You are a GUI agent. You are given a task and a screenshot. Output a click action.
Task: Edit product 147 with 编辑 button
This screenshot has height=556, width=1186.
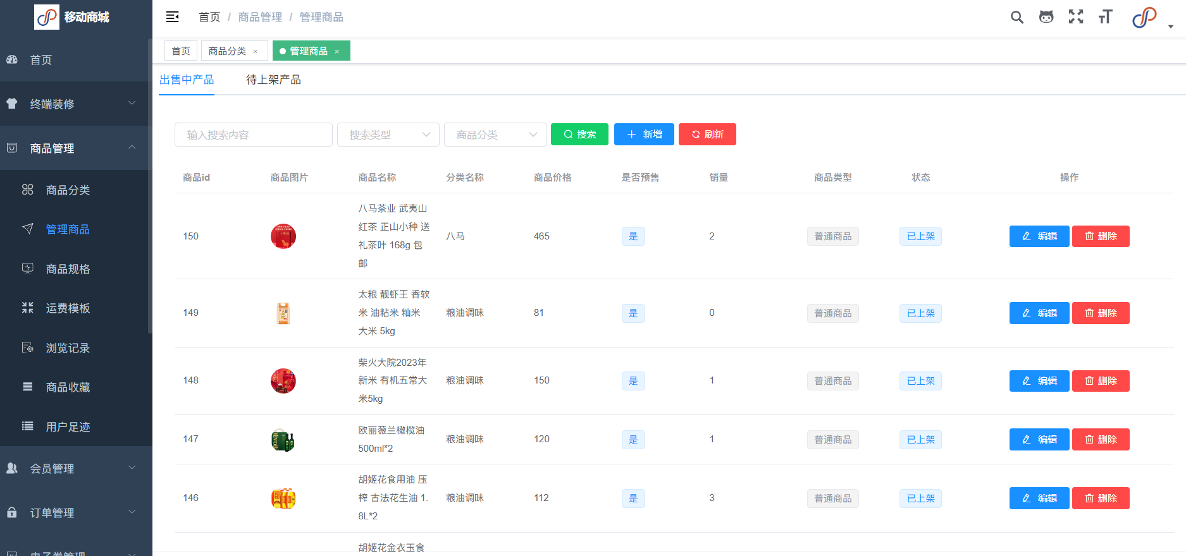pos(1039,440)
